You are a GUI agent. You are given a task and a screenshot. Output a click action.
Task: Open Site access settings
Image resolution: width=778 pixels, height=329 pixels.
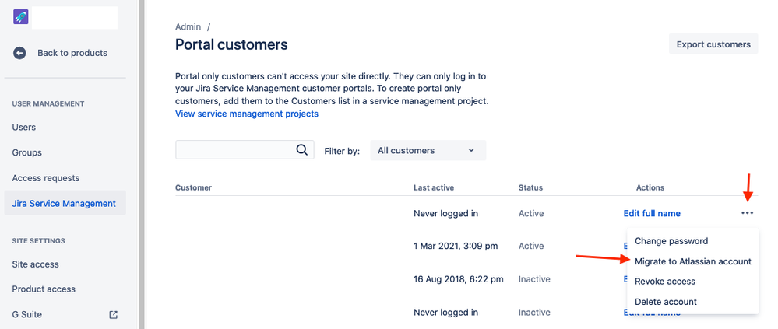[36, 264]
